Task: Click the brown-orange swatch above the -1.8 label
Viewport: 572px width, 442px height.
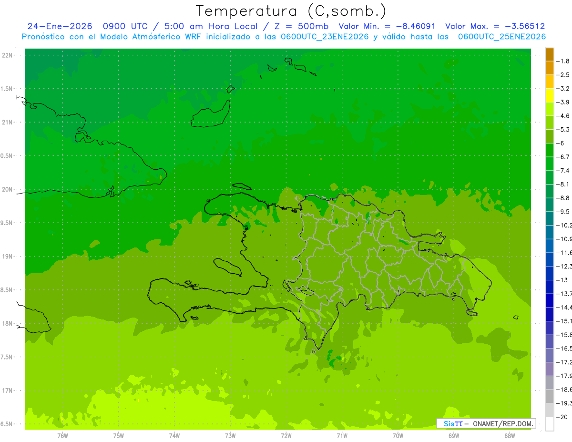Action: point(550,54)
